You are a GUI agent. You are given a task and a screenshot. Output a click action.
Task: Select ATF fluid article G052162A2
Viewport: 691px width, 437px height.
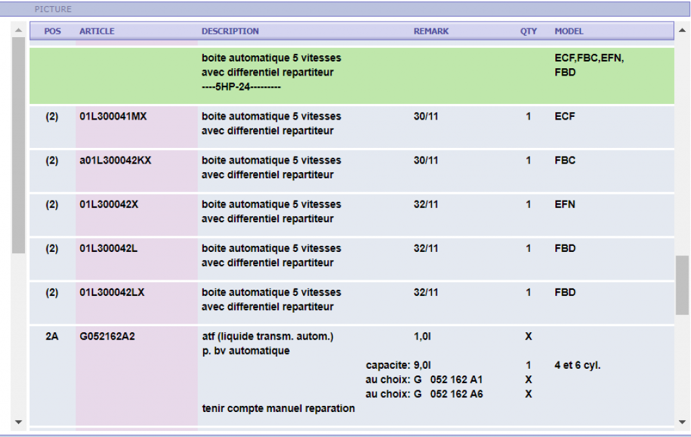pos(107,336)
